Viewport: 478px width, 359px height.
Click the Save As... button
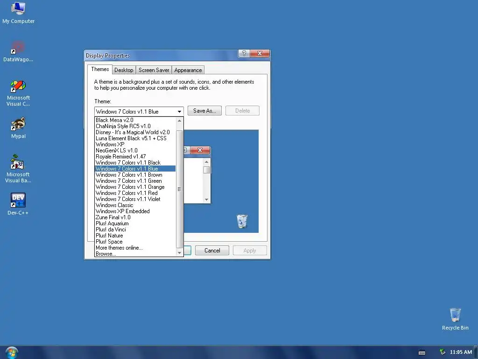(x=204, y=111)
